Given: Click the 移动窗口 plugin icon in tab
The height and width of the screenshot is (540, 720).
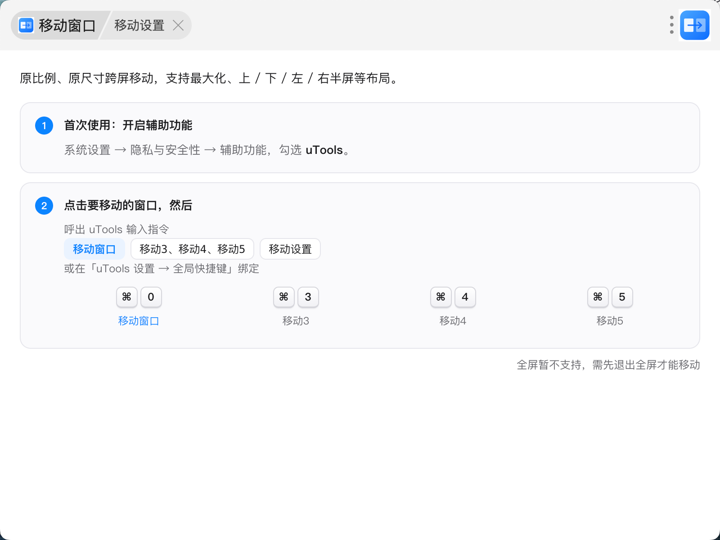Looking at the screenshot, I should point(26,25).
